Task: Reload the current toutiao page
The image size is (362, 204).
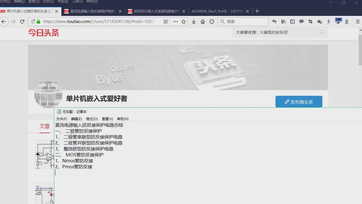Action: point(22,22)
